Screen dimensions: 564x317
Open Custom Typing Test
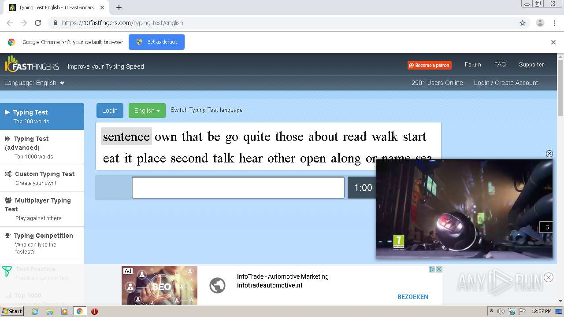42,178
